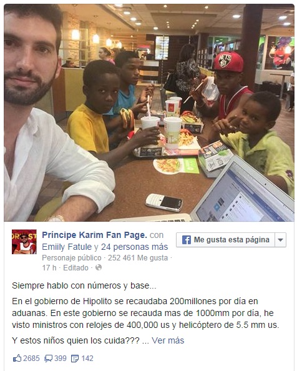Click the 2685 likes count
The width and height of the screenshot is (297, 371).
click(31, 359)
